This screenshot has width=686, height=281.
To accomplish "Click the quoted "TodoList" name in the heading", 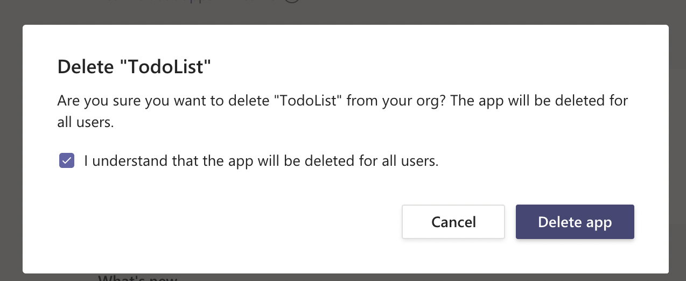I will coord(165,67).
